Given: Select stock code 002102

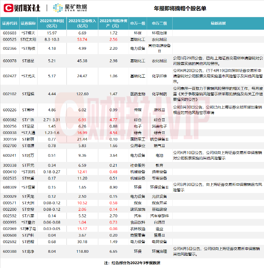Looking at the screenshot, I should [10, 94].
